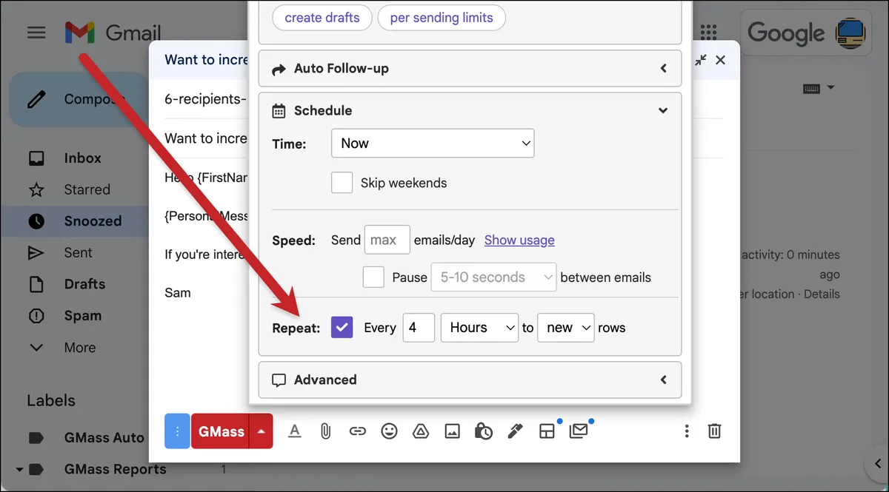Click the attach files paperclip icon
This screenshot has height=492, width=889.
click(325, 431)
